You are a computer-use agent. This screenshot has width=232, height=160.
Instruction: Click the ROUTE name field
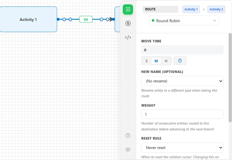[x=160, y=9]
